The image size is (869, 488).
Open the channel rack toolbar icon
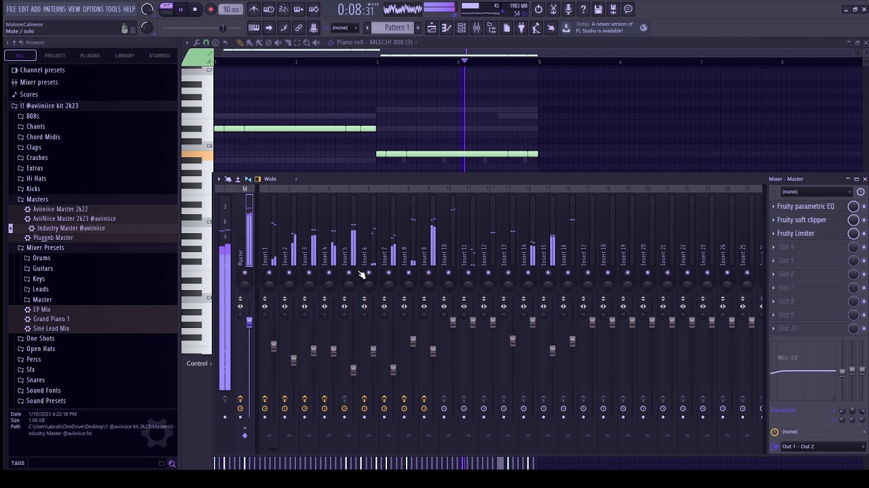[x=462, y=28]
